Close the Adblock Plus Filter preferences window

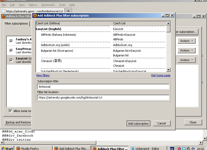pyautogui.click(x=193, y=122)
